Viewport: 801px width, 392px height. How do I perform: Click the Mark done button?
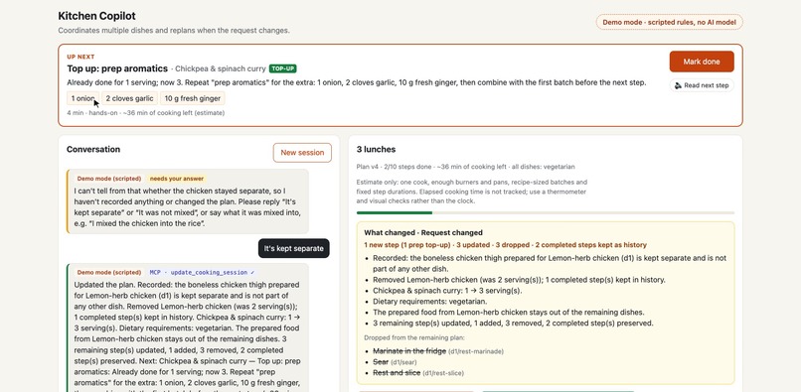(702, 62)
